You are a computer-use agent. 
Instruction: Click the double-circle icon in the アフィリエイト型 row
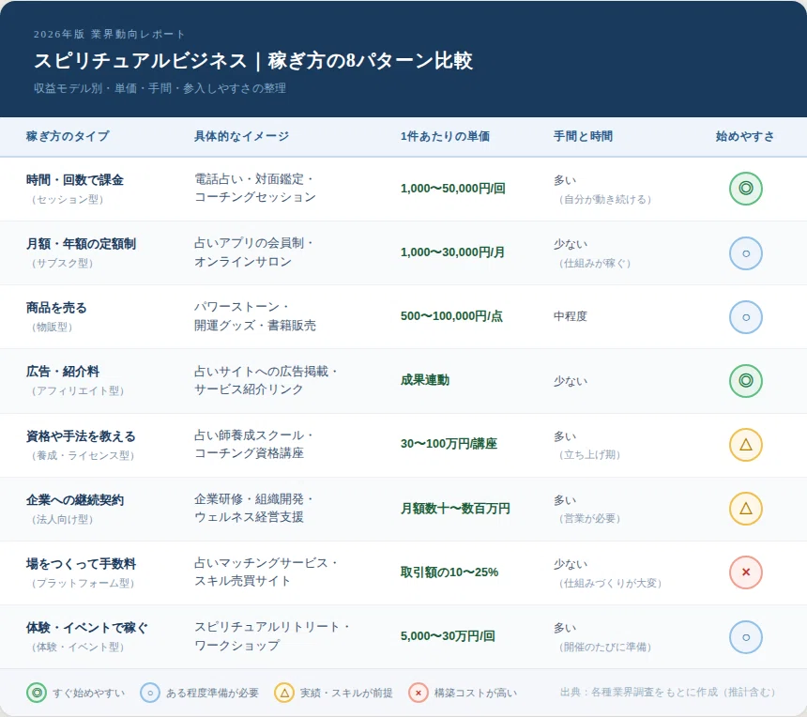(745, 381)
